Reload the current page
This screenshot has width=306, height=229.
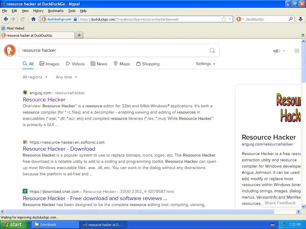click(22, 19)
